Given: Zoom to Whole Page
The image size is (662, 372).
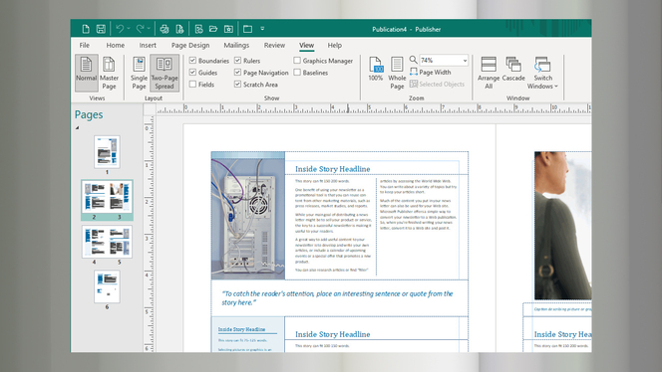Looking at the screenshot, I should (x=397, y=73).
